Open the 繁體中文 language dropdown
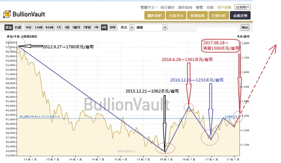Image resolution: width=281 pixels, height=163 pixels. point(149,7)
